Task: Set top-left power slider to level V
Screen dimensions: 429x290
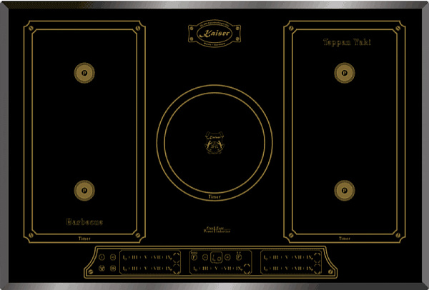Action: pos(145,256)
